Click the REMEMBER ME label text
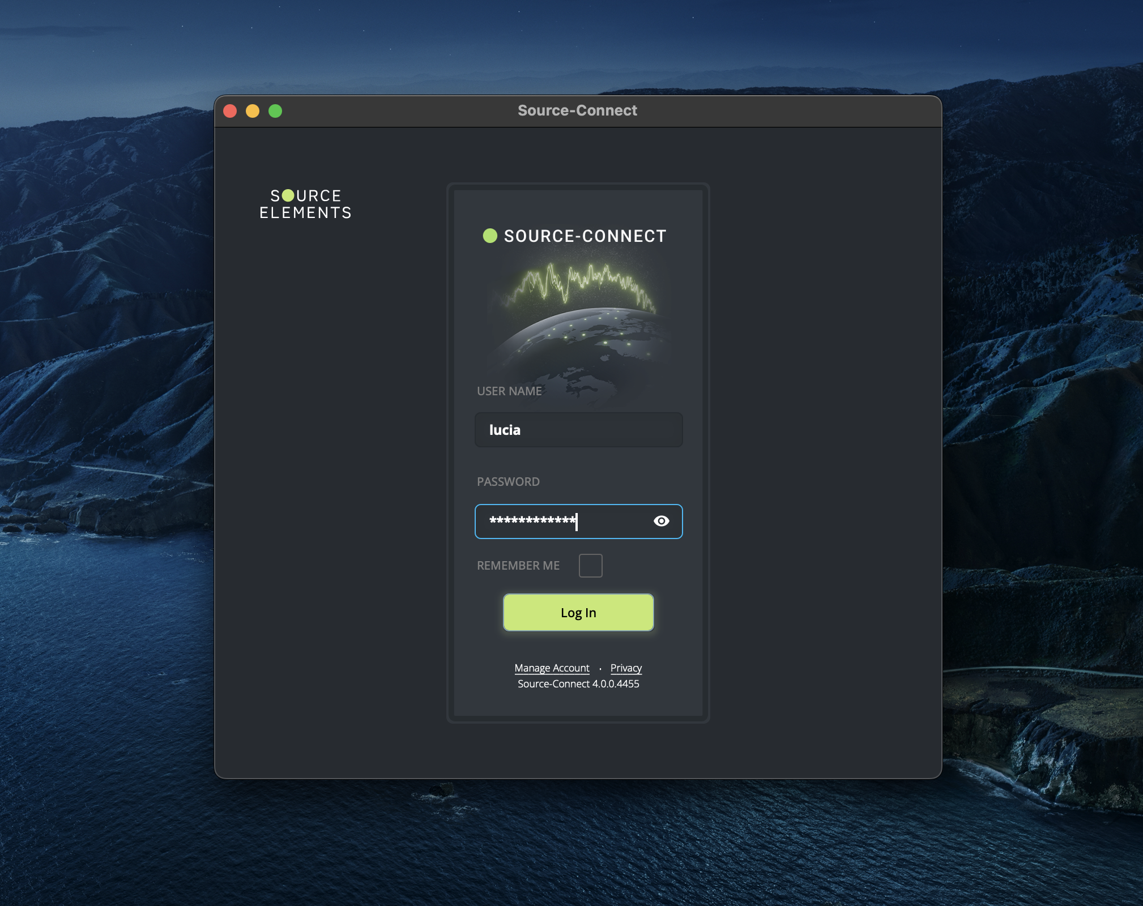This screenshot has height=906, width=1143. 518,566
